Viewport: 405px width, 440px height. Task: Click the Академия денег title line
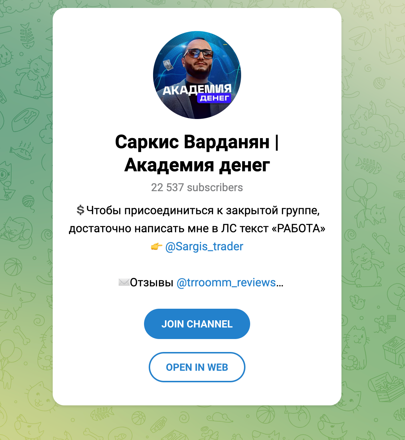(197, 165)
